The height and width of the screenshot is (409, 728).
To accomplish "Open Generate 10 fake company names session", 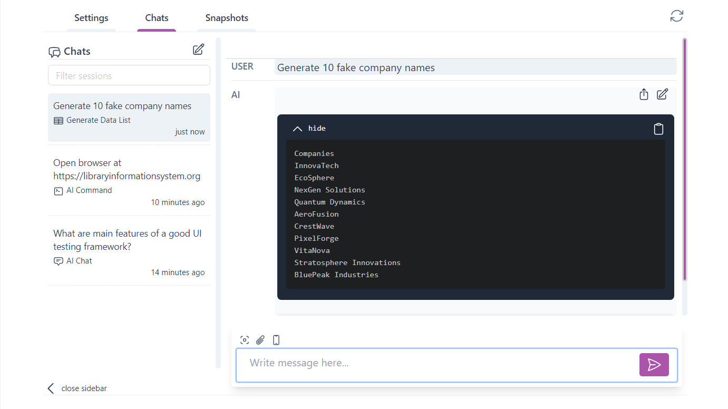I will coord(129,118).
